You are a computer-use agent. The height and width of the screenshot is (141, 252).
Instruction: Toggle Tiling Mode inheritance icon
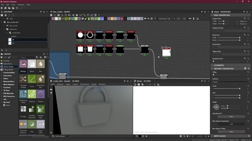pyautogui.click(x=245, y=51)
